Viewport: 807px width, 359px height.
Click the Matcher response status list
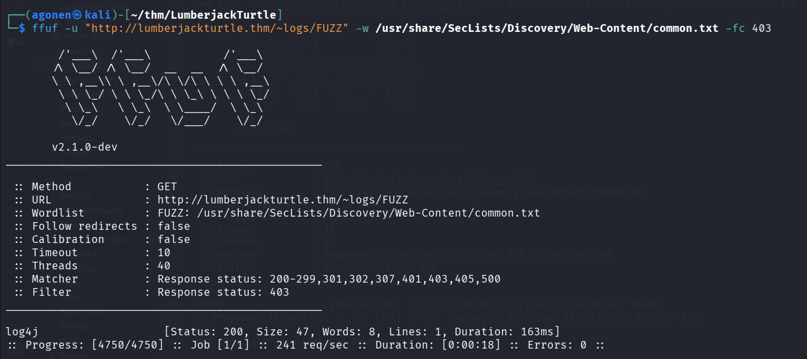pos(329,279)
